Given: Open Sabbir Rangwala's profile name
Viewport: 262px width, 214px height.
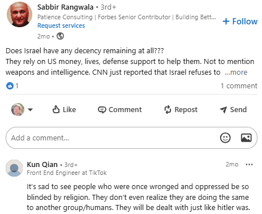Looking at the screenshot, I should (65, 7).
